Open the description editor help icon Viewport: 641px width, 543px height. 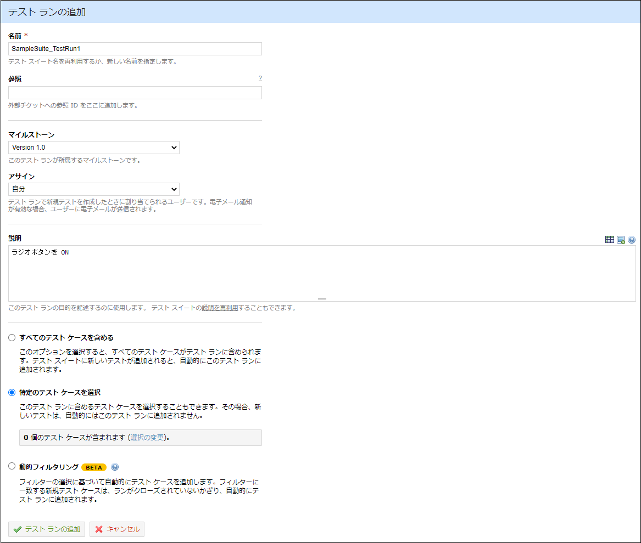pyautogui.click(x=632, y=240)
